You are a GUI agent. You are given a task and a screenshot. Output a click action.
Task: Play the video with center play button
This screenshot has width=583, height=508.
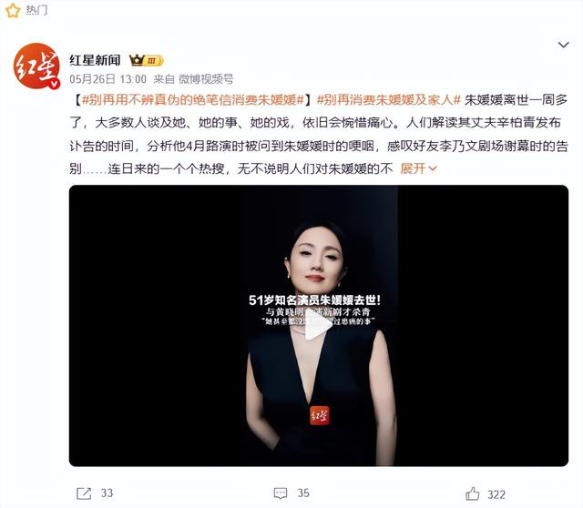[x=318, y=326]
